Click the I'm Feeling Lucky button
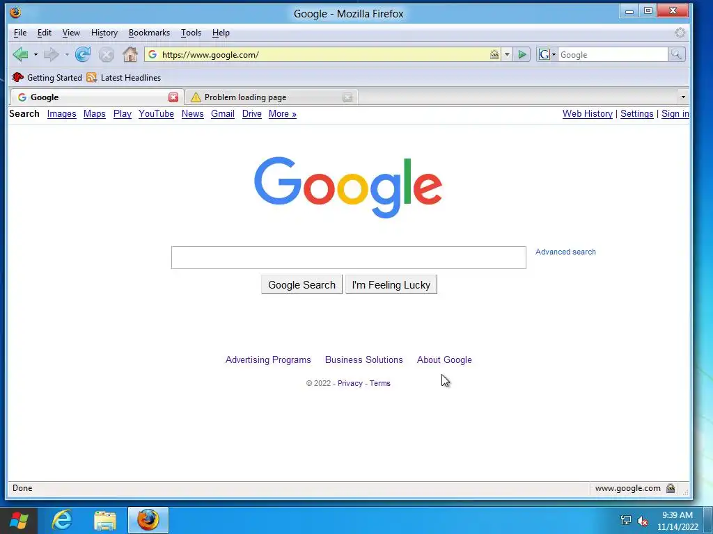This screenshot has height=534, width=713. click(x=391, y=284)
